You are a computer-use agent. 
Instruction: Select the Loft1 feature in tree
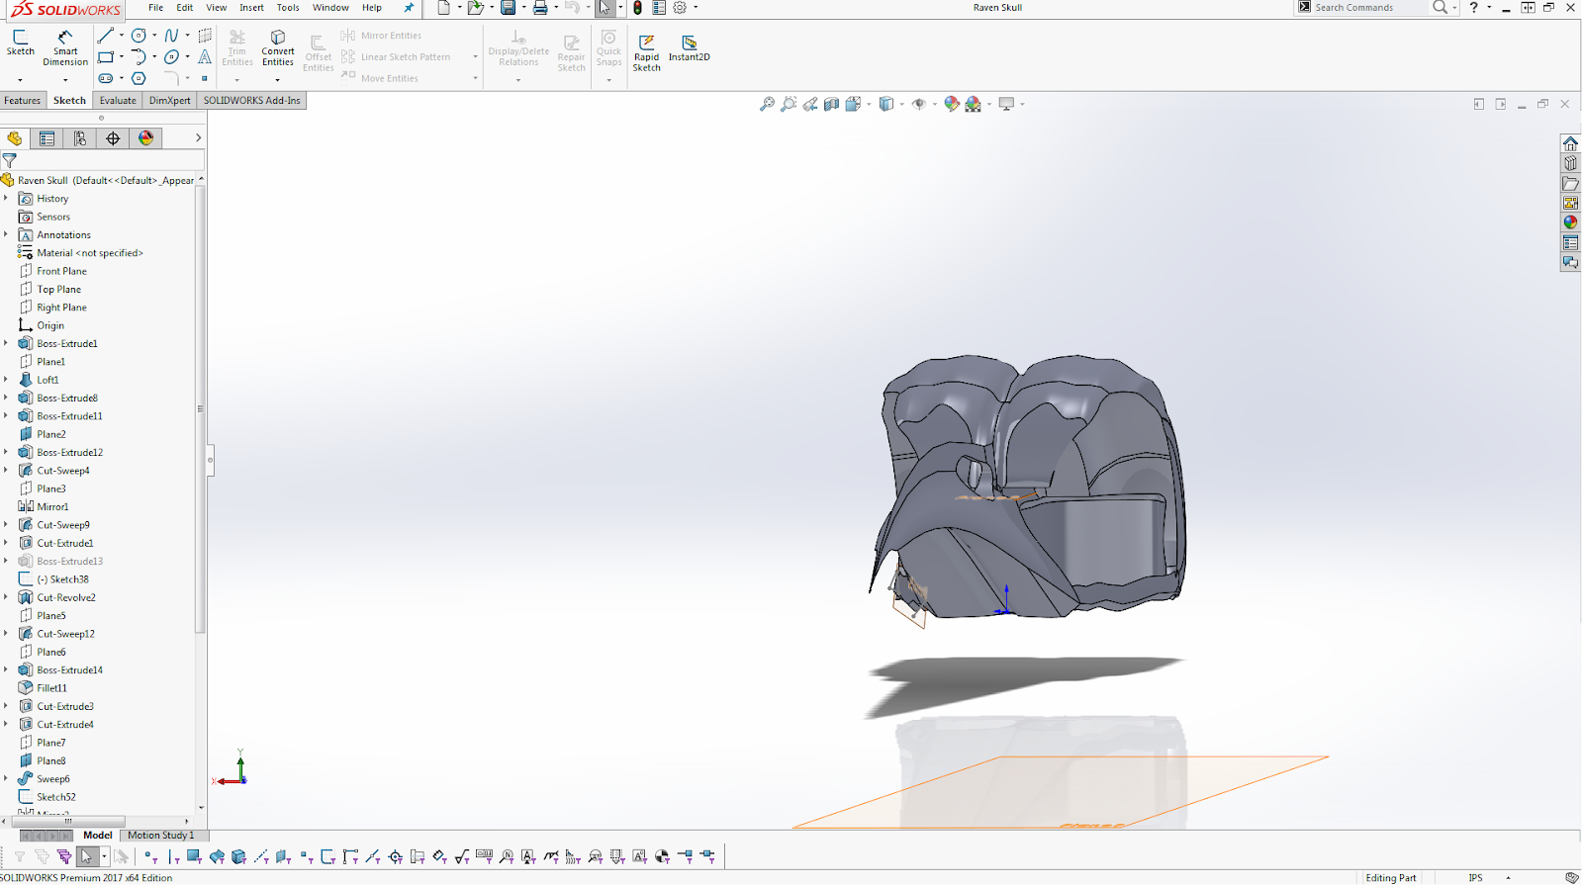pyautogui.click(x=47, y=380)
